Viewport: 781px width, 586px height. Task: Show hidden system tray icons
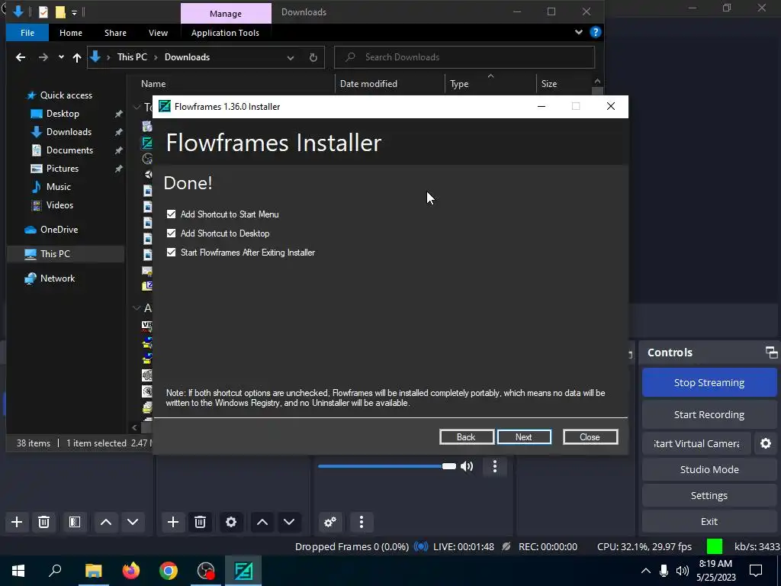pyautogui.click(x=645, y=571)
